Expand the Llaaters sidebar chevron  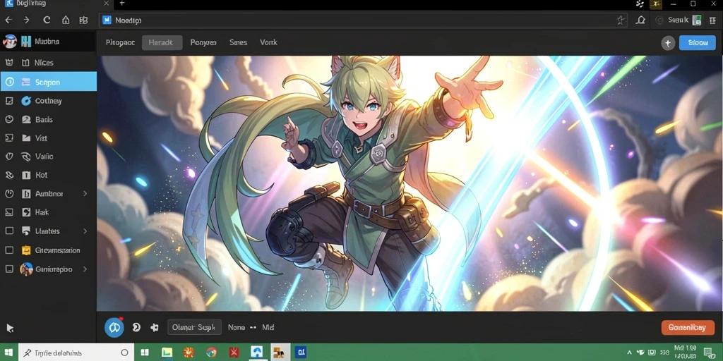click(x=85, y=231)
